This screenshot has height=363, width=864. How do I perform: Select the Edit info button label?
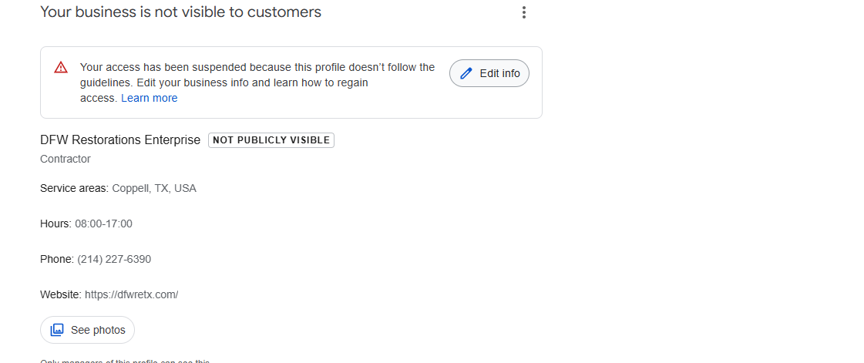pyautogui.click(x=499, y=73)
